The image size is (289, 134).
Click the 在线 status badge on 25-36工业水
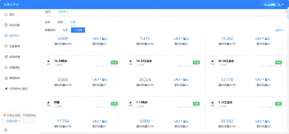[x=278, y=62]
